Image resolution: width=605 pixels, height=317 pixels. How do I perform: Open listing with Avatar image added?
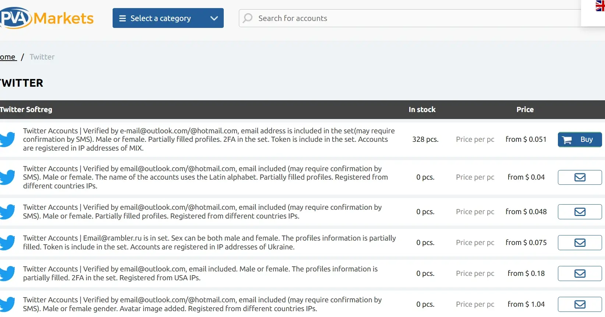202,305
